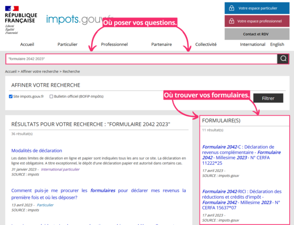Viewport: 294px width, 225px height.
Task: Open the Formulaire 2042-RICI réductions et crédits link
Action: (242, 200)
